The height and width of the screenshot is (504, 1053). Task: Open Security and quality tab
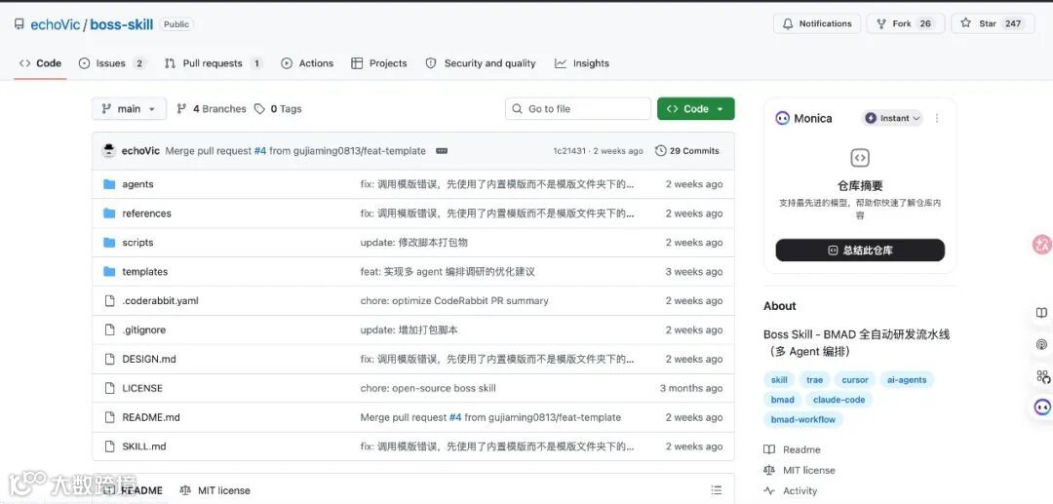(480, 63)
